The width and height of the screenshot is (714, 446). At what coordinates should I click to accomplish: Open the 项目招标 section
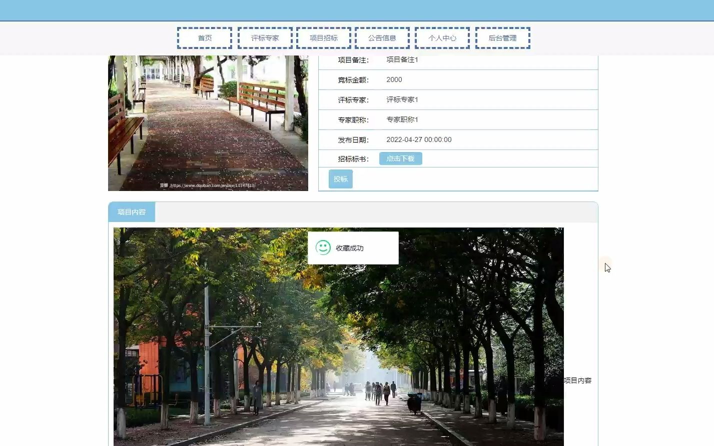click(x=323, y=37)
